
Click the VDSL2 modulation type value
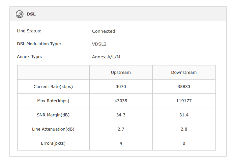(x=99, y=44)
